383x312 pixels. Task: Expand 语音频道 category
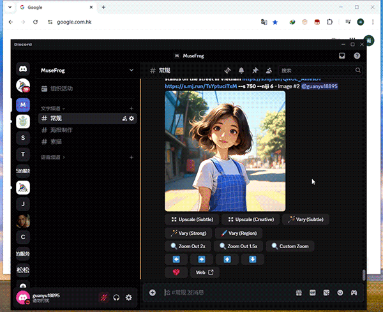tap(53, 157)
